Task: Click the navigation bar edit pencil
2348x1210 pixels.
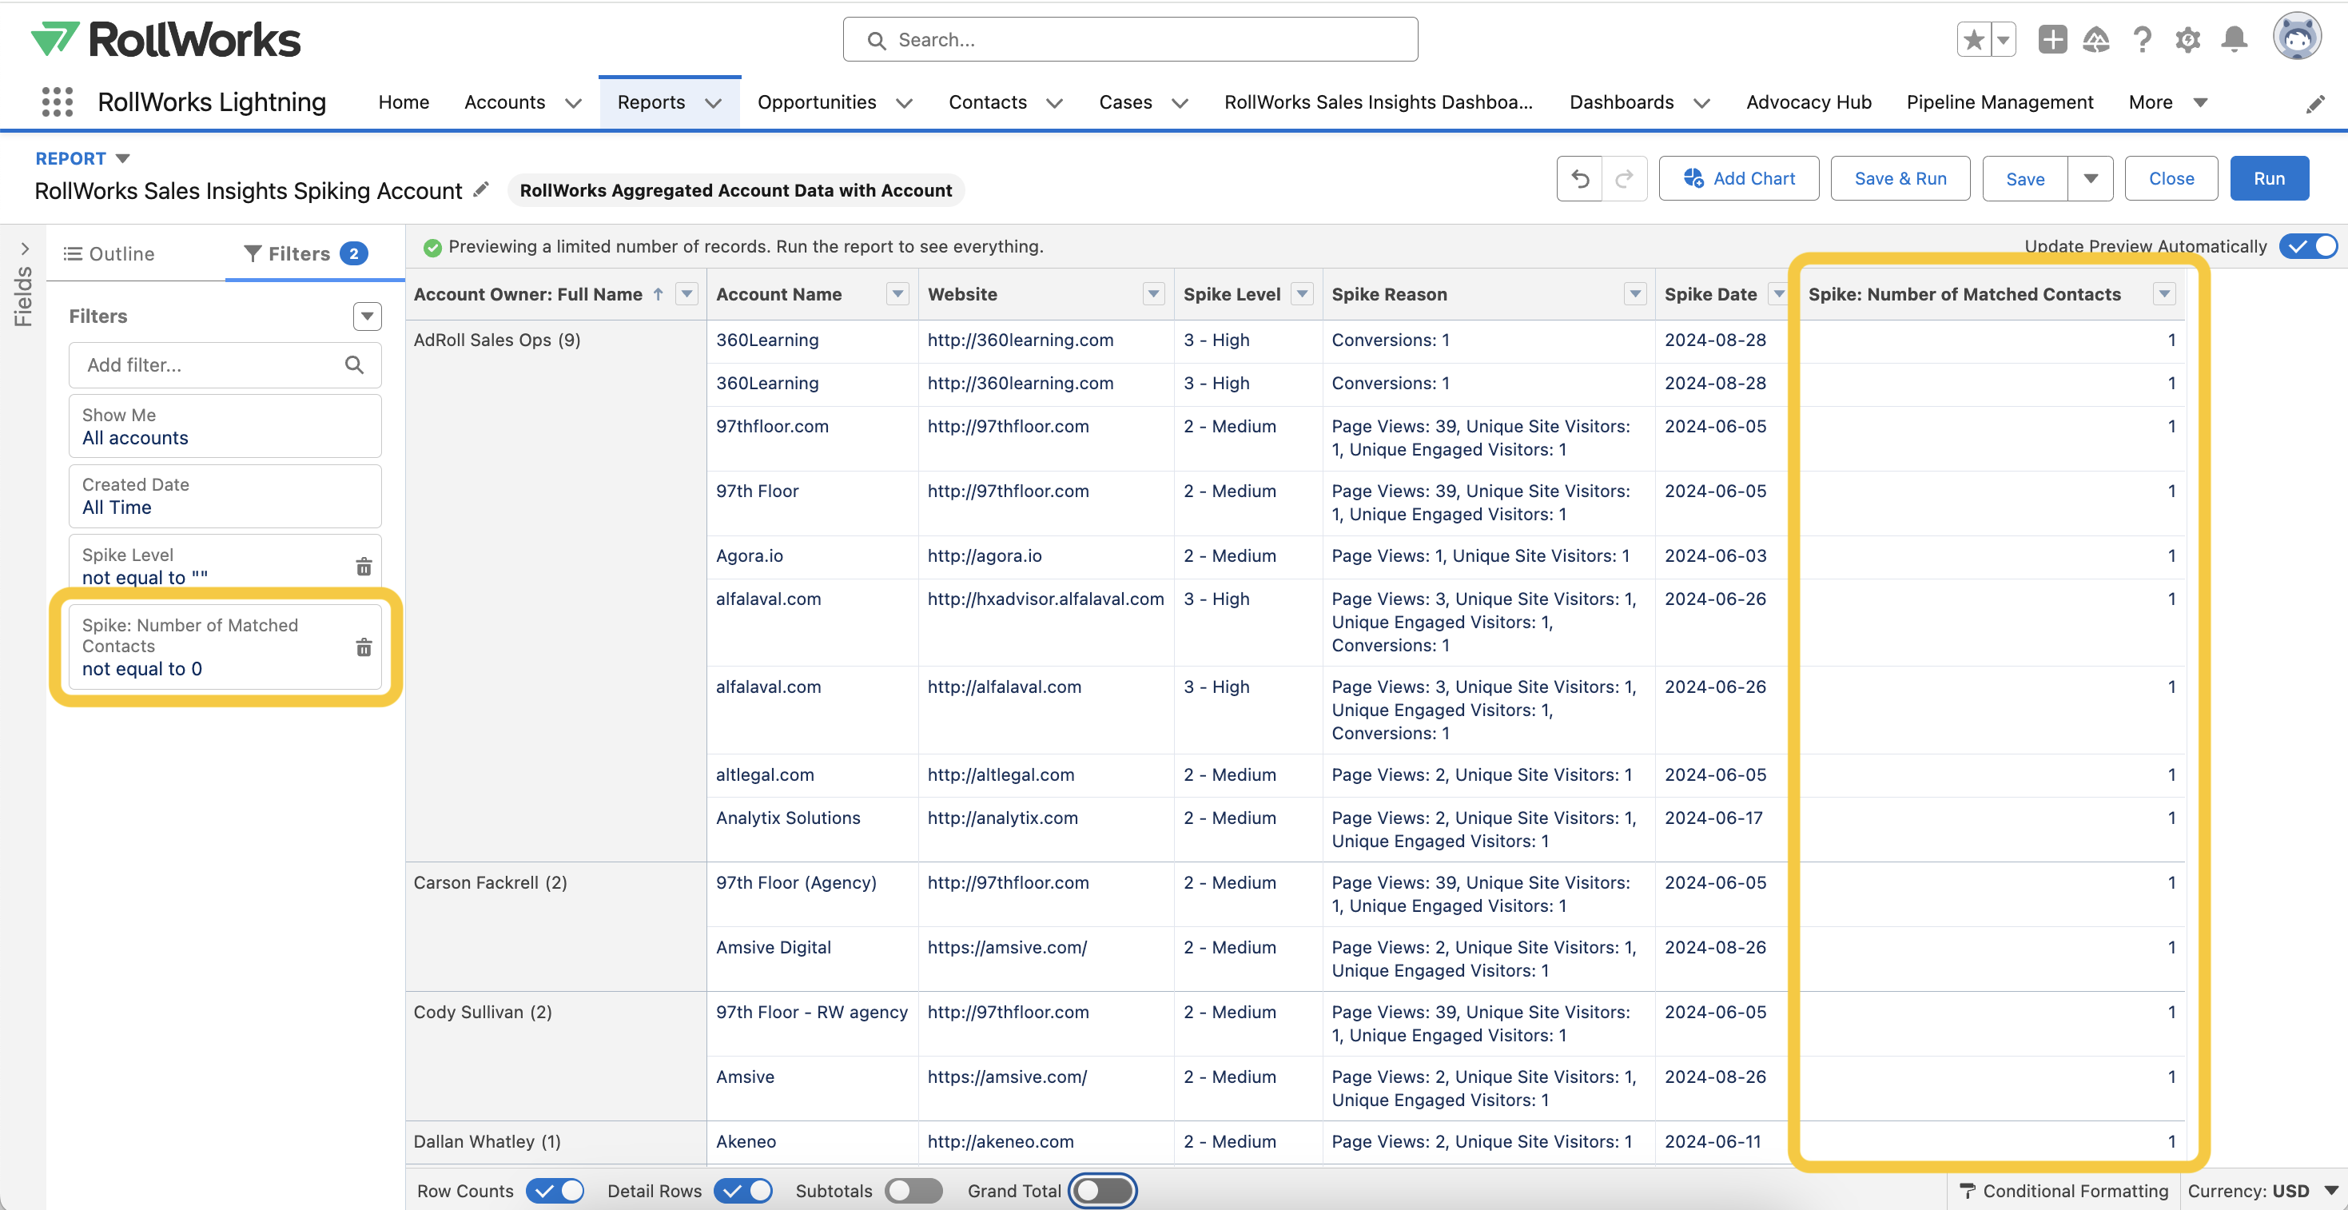Action: point(2316,103)
